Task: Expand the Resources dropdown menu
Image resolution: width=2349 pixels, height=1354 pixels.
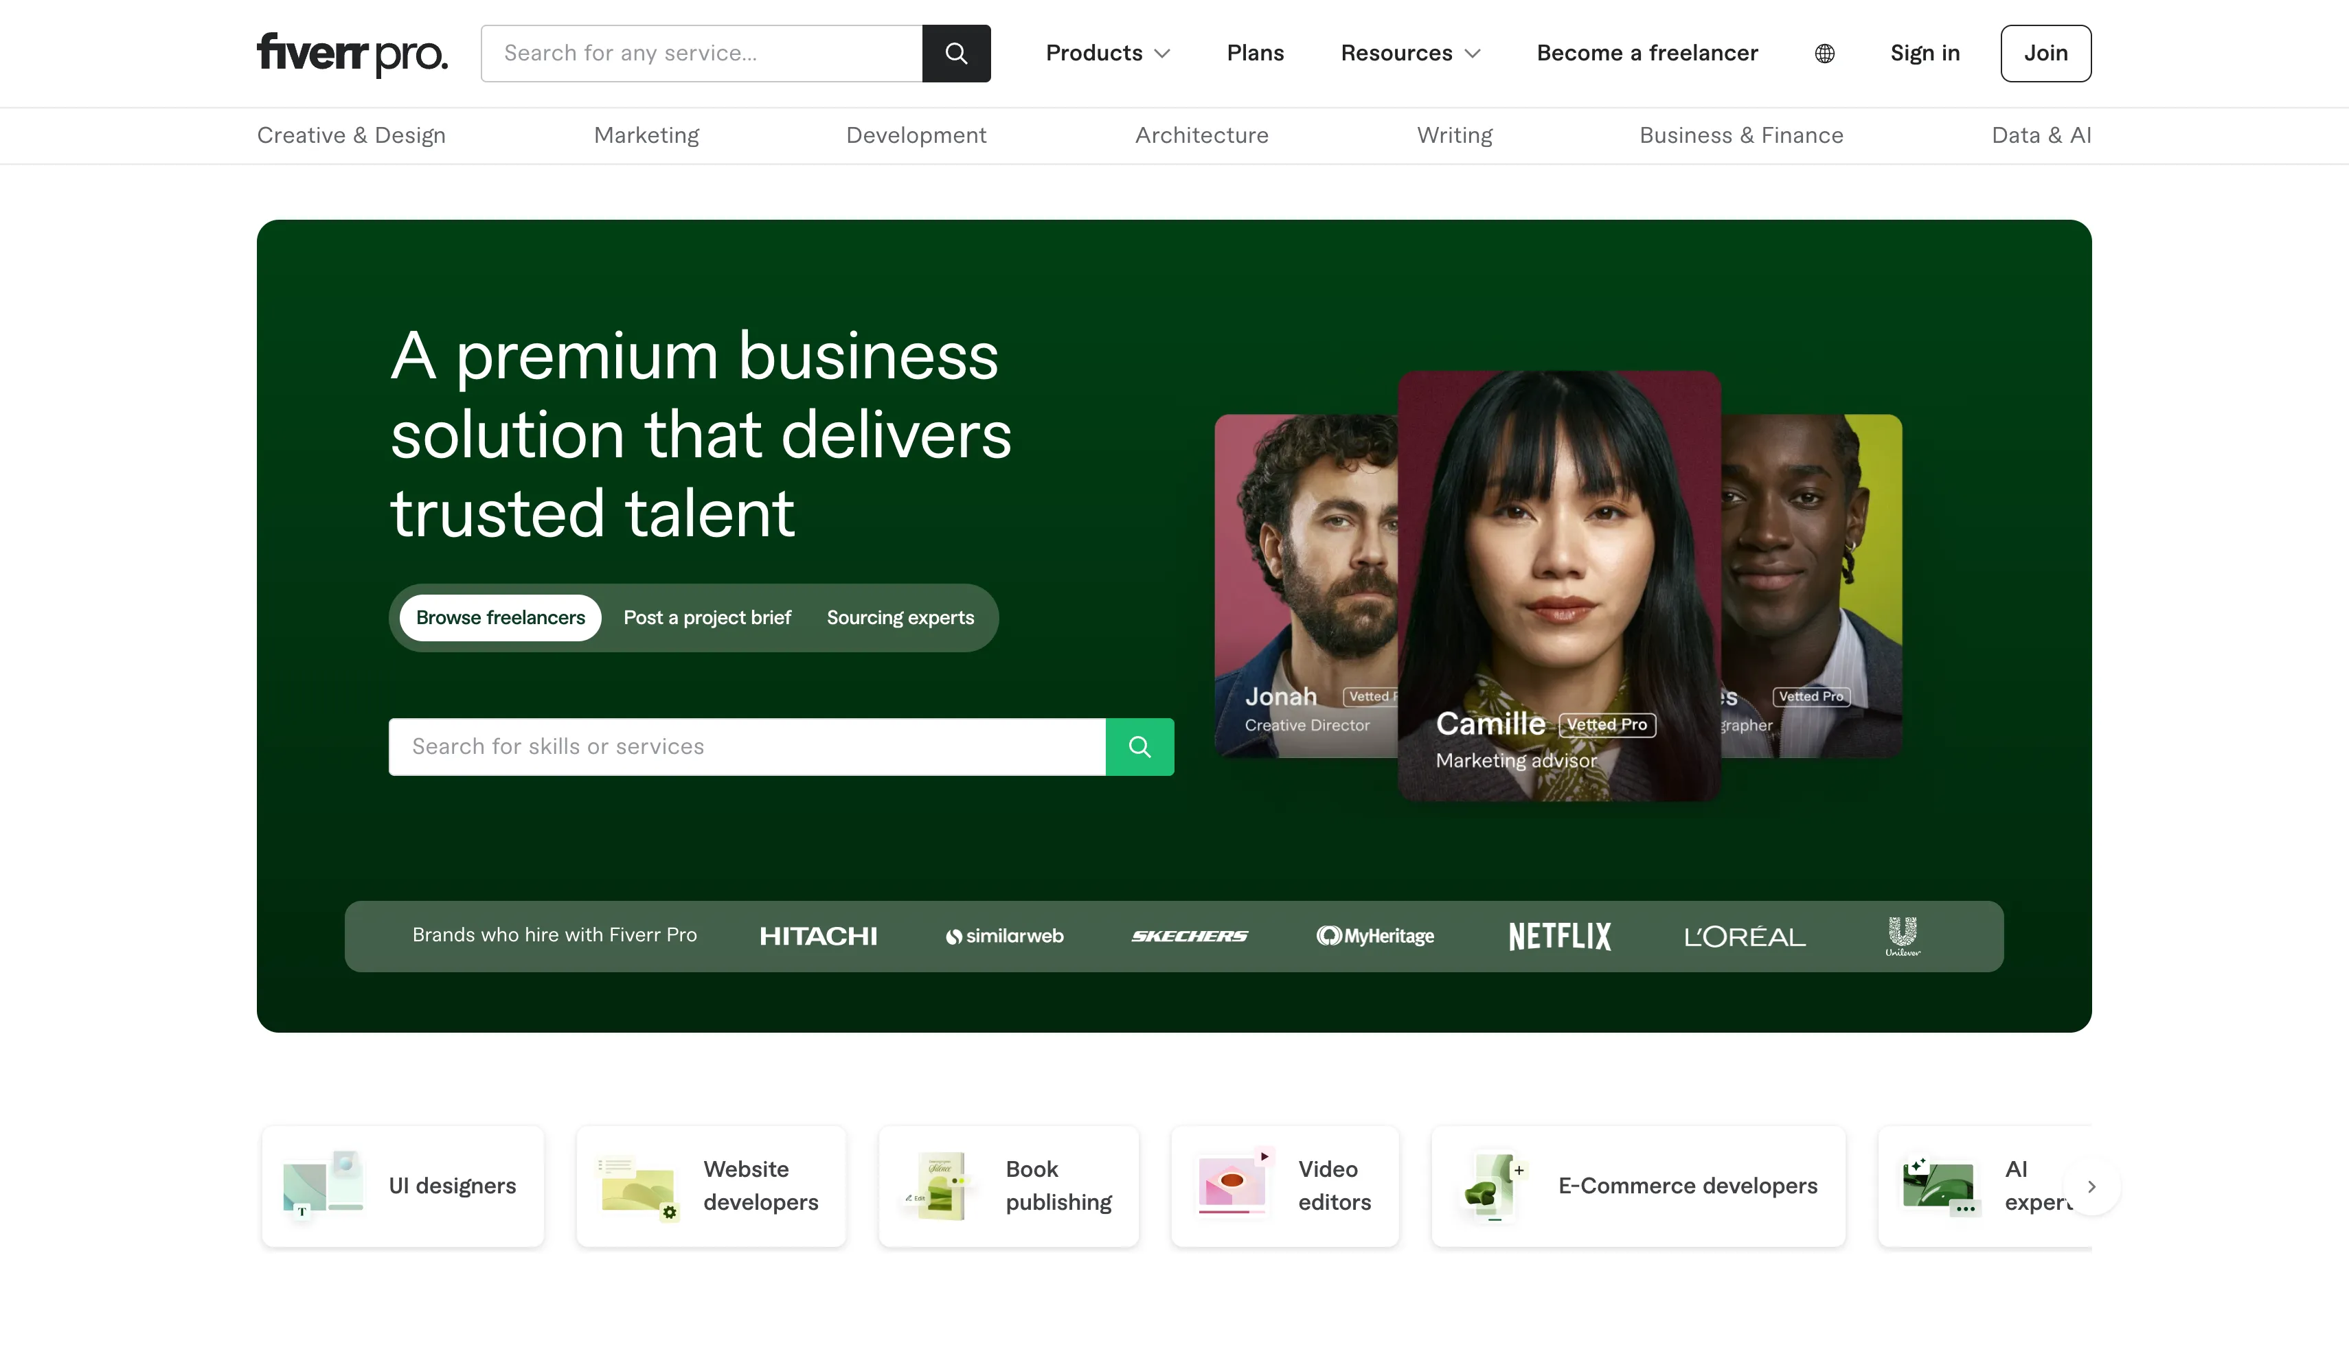Action: pos(1409,53)
